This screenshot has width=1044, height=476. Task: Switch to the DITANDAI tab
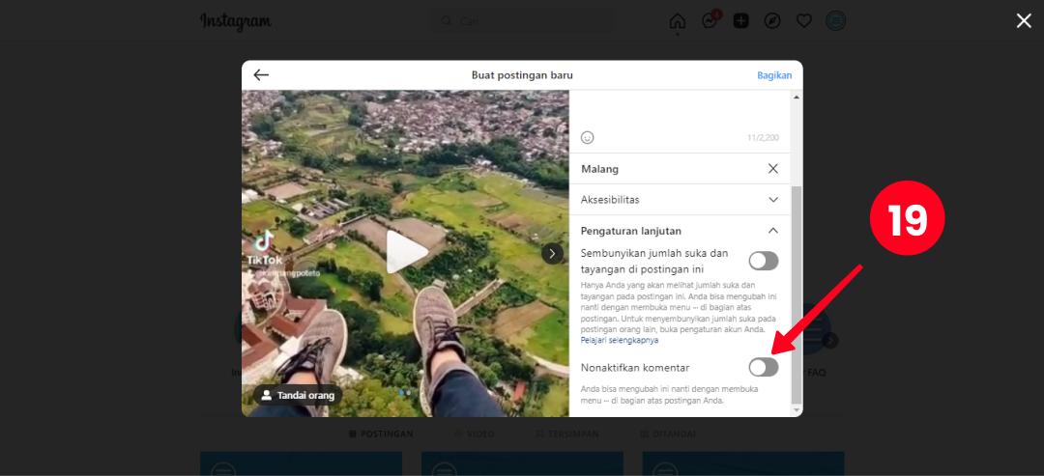[x=668, y=434]
